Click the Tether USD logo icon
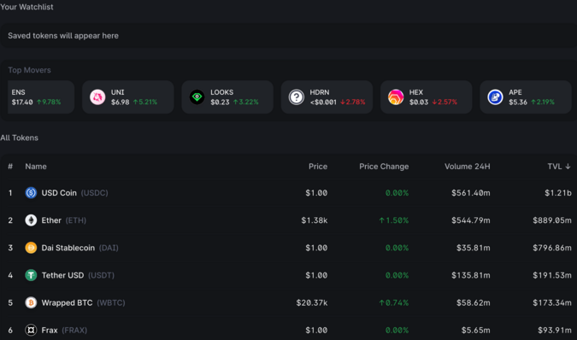Image resolution: width=577 pixels, height=340 pixels. coord(31,275)
